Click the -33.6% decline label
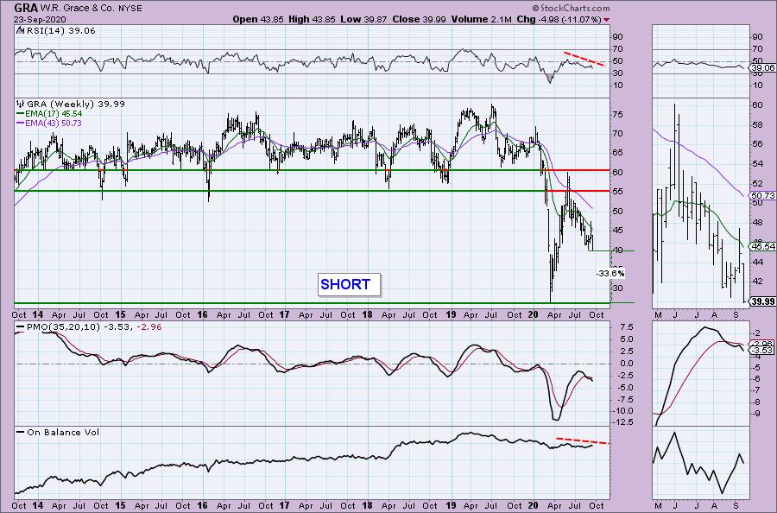This screenshot has width=777, height=513. pos(610,274)
